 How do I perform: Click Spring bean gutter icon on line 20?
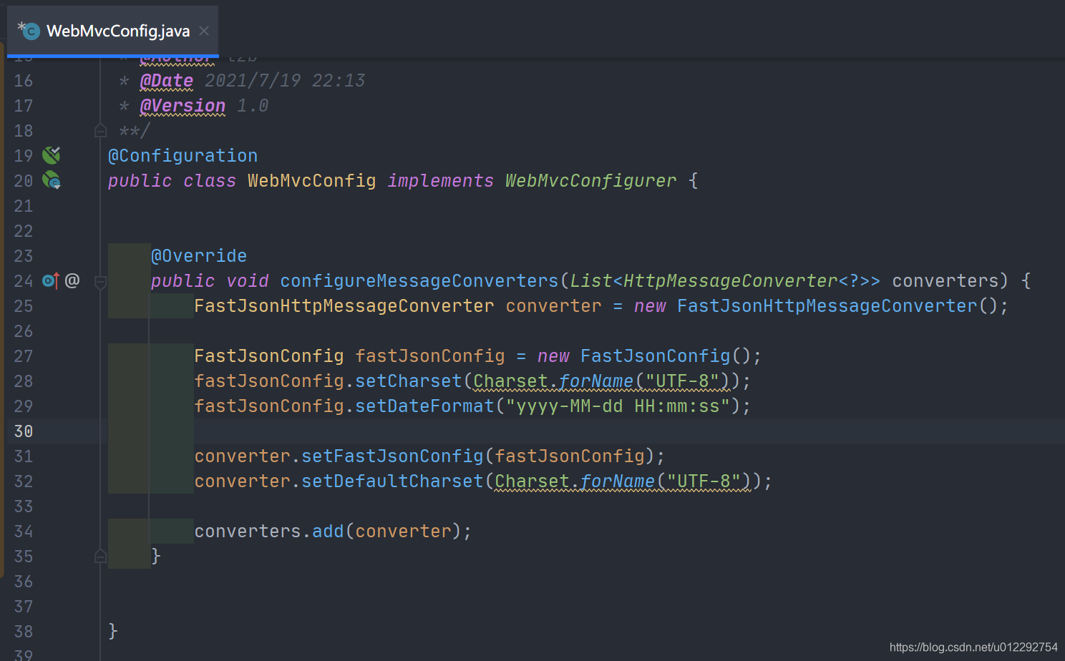(x=52, y=180)
